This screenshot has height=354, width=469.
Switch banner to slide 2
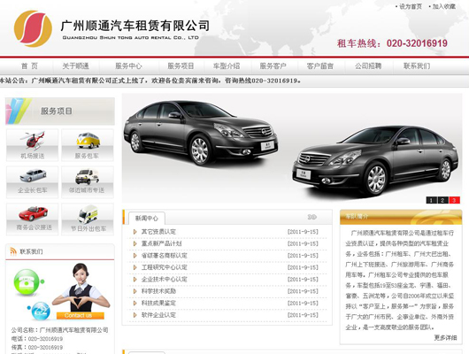442,200
